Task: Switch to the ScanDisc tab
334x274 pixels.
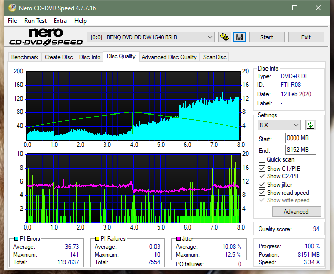Action: click(x=214, y=57)
